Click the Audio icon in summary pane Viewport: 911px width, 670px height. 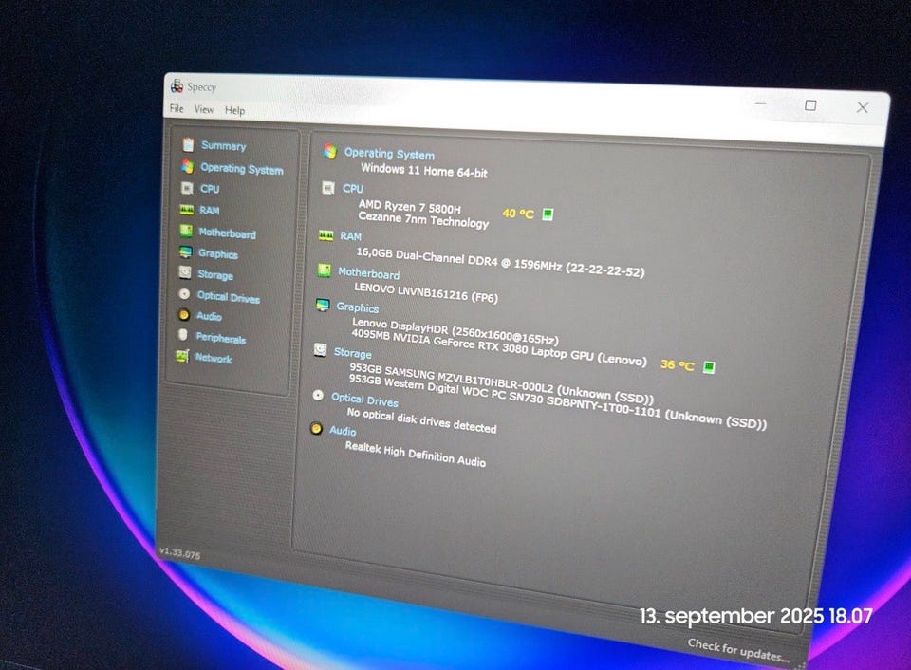coord(316,429)
